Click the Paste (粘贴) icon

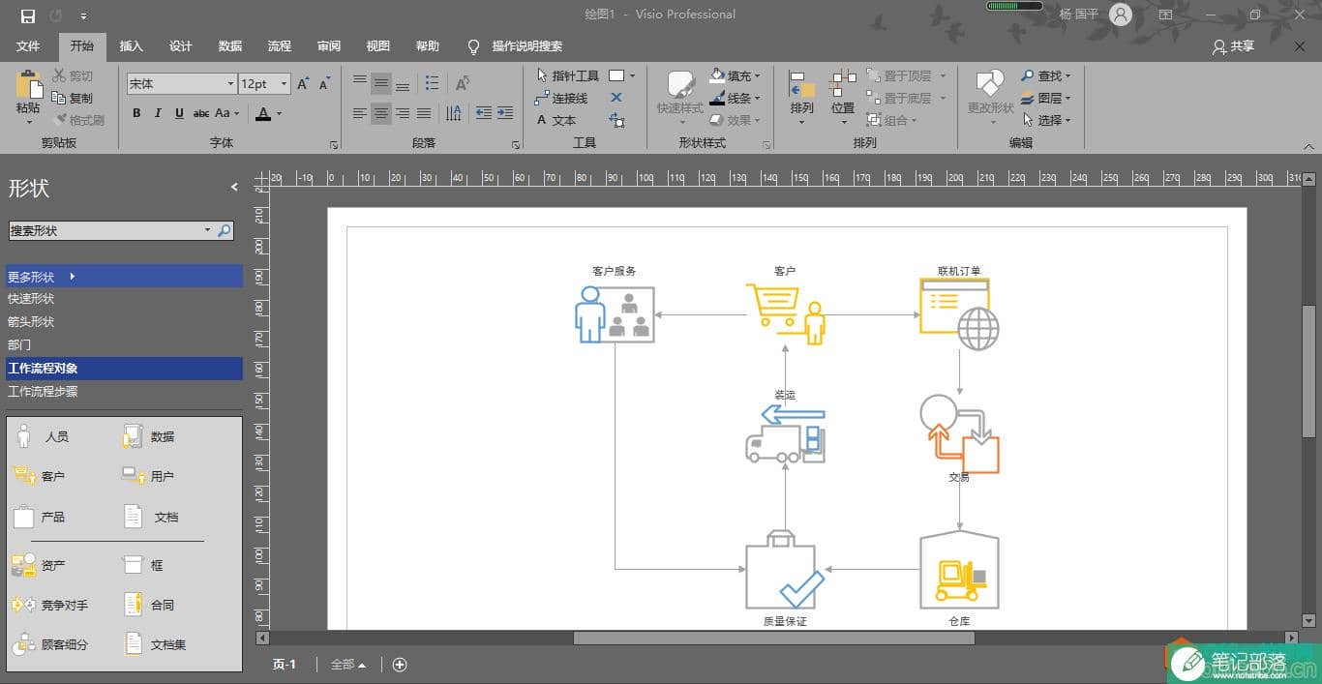point(28,84)
